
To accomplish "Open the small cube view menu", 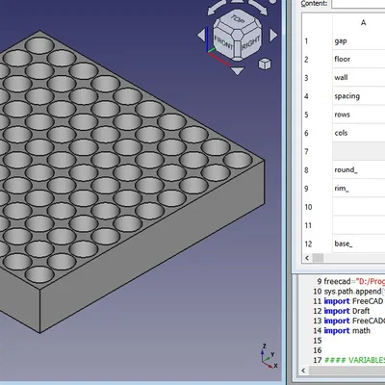I will coord(265,64).
